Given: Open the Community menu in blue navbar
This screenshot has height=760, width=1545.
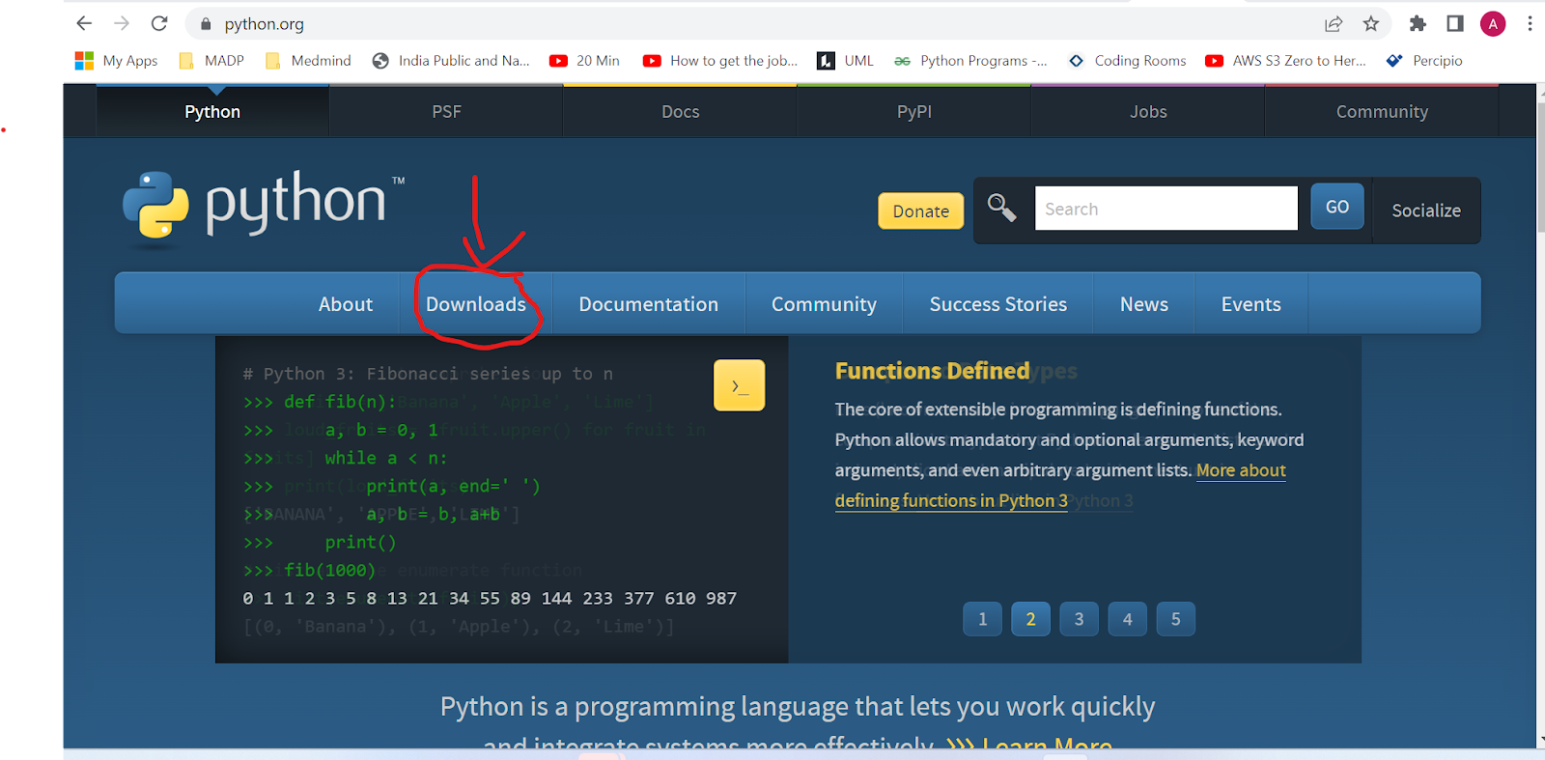Looking at the screenshot, I should (824, 303).
